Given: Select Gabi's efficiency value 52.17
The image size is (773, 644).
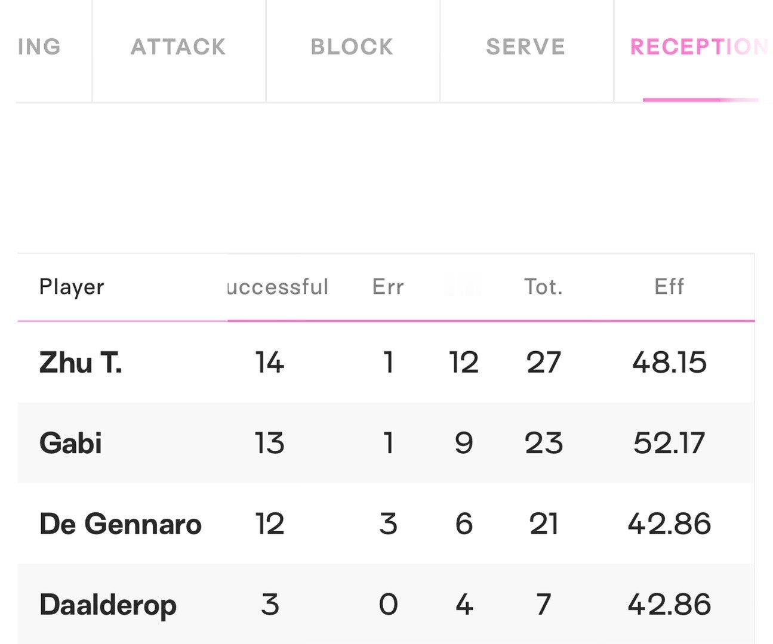Looking at the screenshot, I should pyautogui.click(x=669, y=443).
